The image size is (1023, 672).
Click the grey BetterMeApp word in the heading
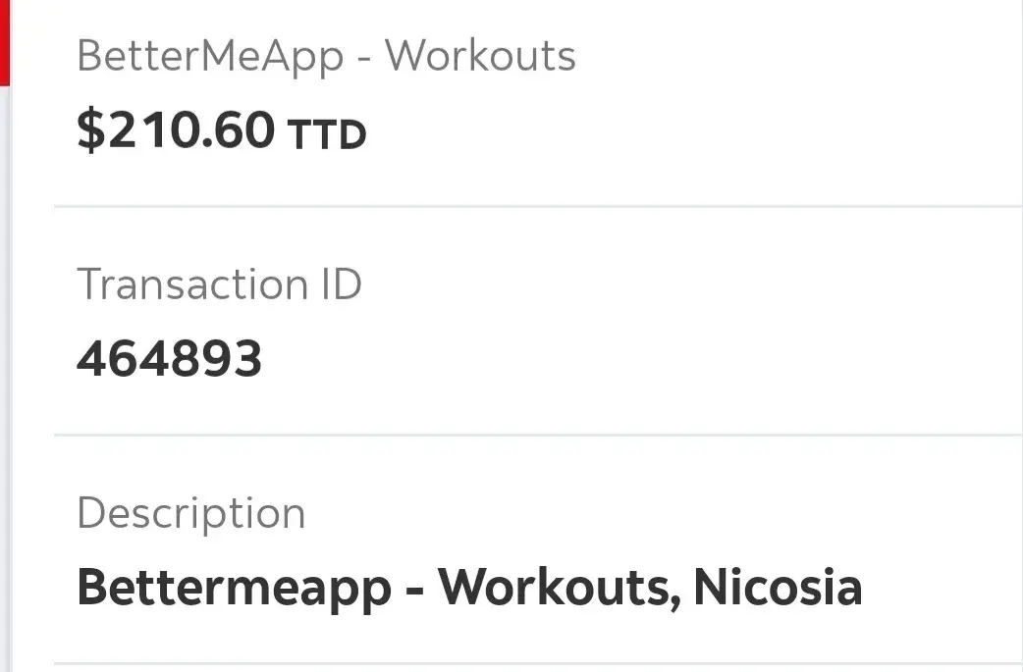coord(210,56)
